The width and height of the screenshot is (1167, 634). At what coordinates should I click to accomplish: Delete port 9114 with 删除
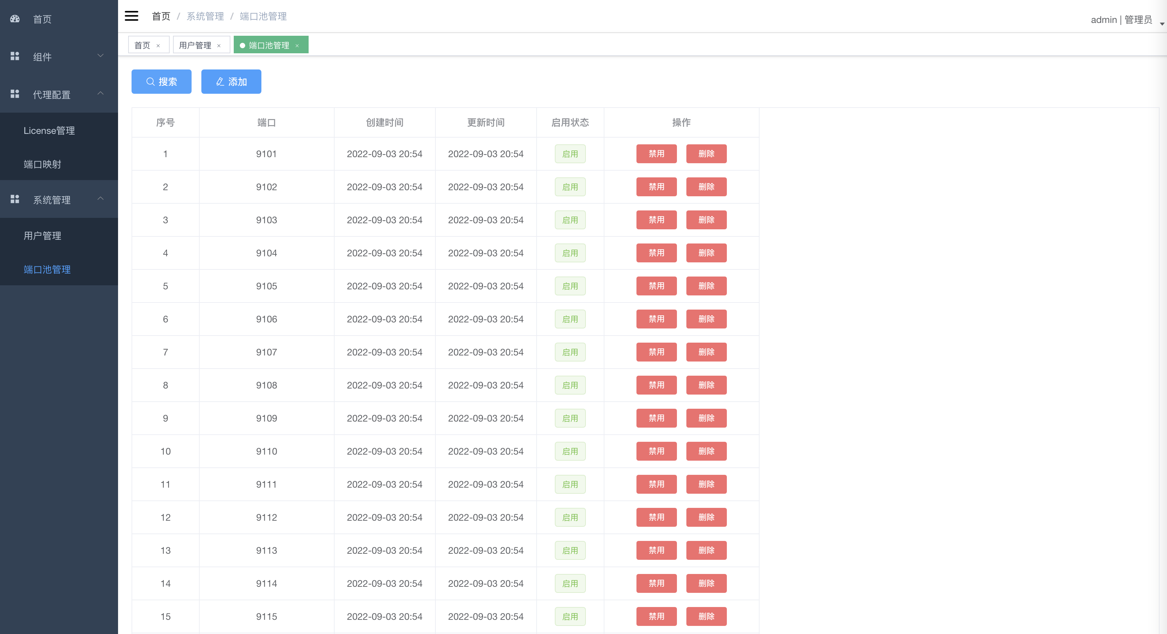point(706,583)
